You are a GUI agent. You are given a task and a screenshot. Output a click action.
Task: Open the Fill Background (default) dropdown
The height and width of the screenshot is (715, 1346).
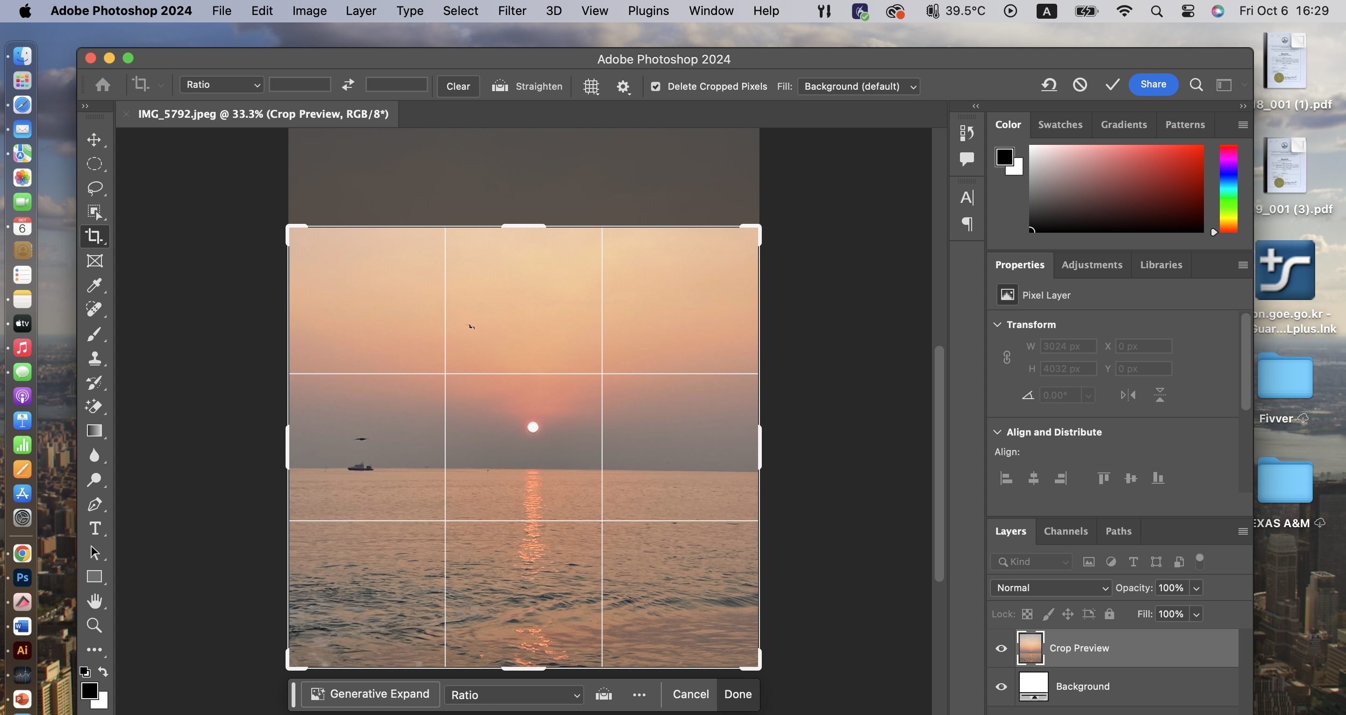coord(859,86)
